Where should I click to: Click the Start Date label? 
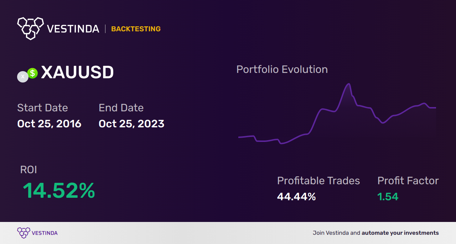tap(42, 108)
